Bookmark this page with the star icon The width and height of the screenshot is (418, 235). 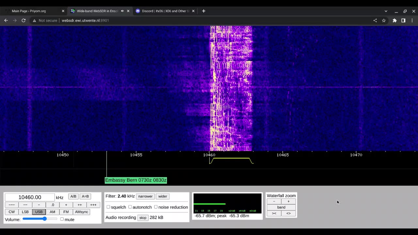pos(384,20)
